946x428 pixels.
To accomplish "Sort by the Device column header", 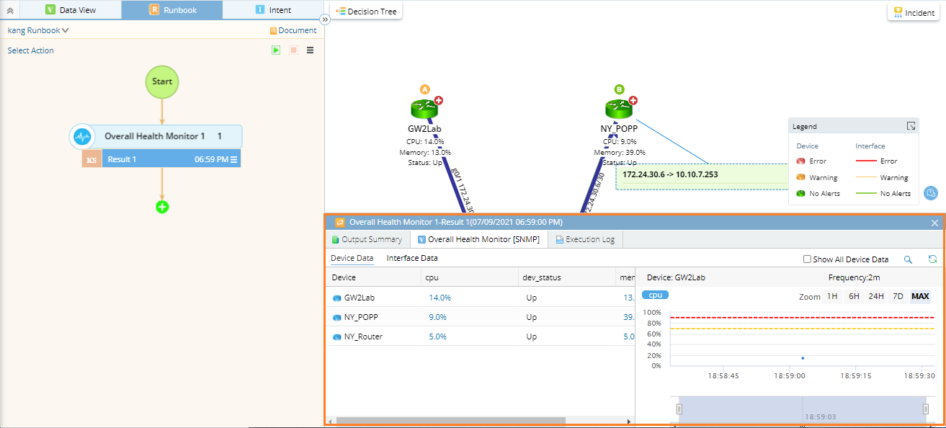I will click(x=373, y=277).
